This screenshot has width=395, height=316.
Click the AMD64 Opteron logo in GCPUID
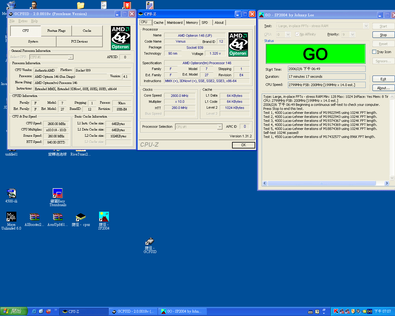tap(120, 38)
